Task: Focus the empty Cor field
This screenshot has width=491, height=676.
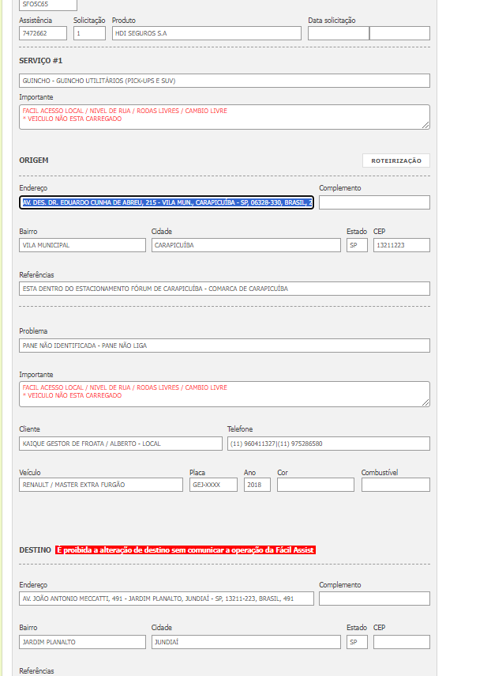Action: (x=316, y=485)
